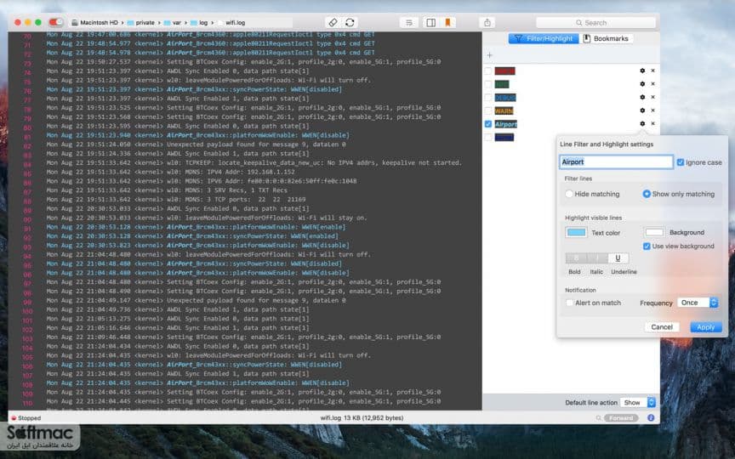Open Default line action Show dropdown
The height and width of the screenshot is (459, 735).
(x=637, y=402)
